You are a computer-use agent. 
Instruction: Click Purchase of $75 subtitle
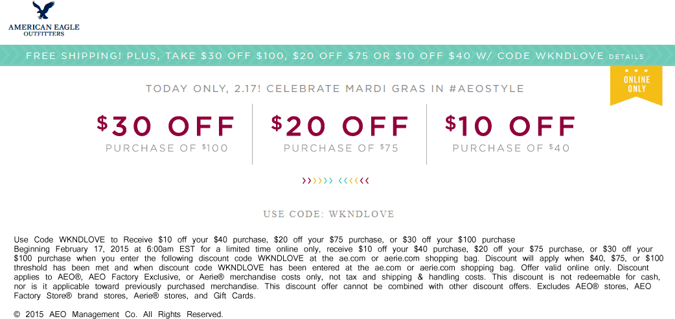point(341,148)
